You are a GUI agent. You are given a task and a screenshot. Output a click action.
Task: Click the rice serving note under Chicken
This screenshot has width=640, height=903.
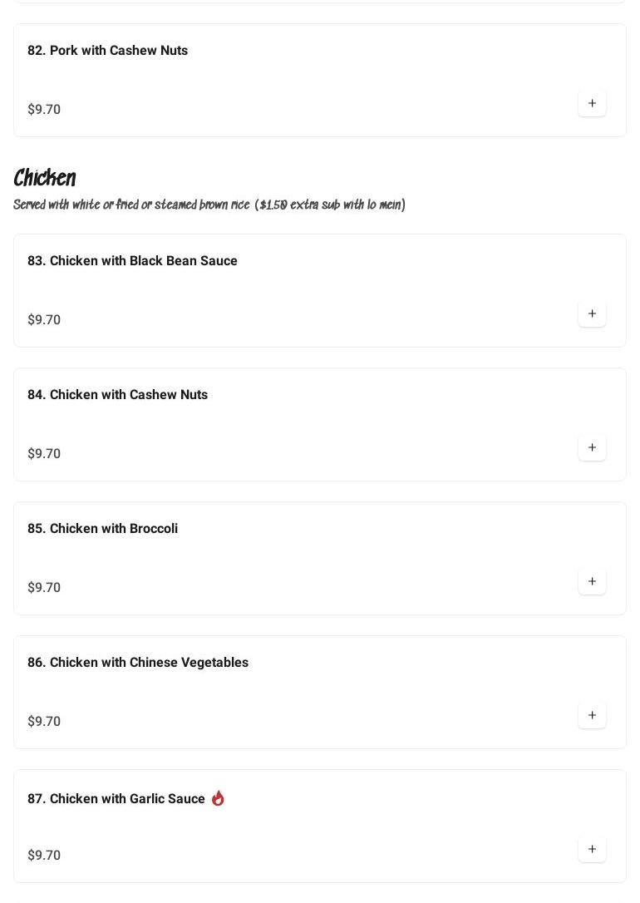pos(209,205)
